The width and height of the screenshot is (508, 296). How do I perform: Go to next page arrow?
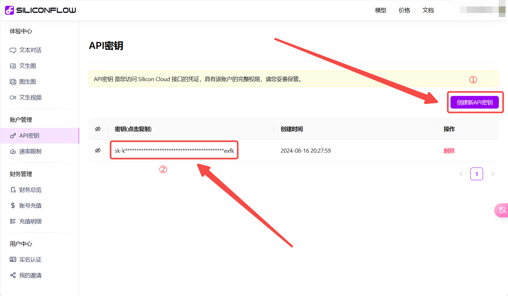(493, 174)
